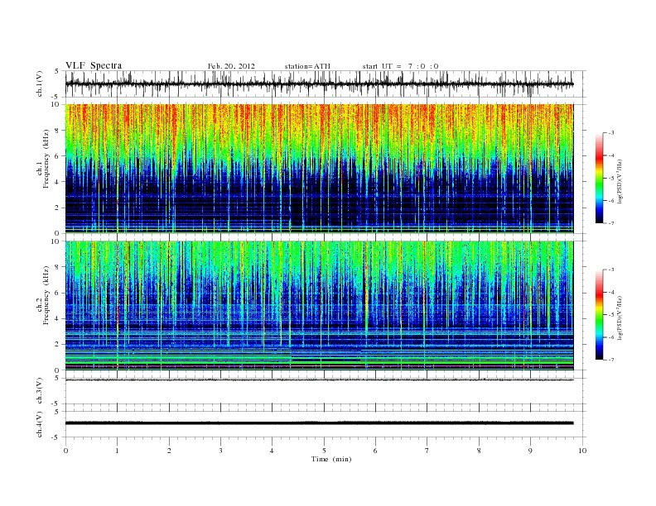Click inside the ch.2 spectrogram panel

click(319, 305)
